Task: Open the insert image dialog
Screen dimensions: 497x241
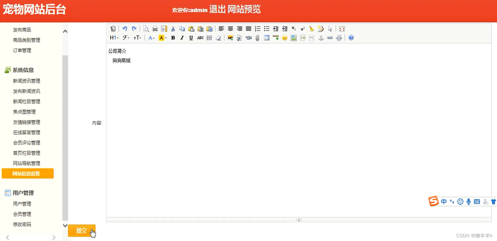Action: (230, 38)
